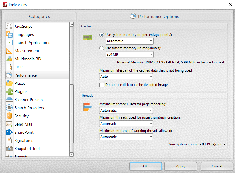This screenshot has height=173, width=235.
Task: Open the percentage memory Automatic dropdown
Action: coord(129,41)
